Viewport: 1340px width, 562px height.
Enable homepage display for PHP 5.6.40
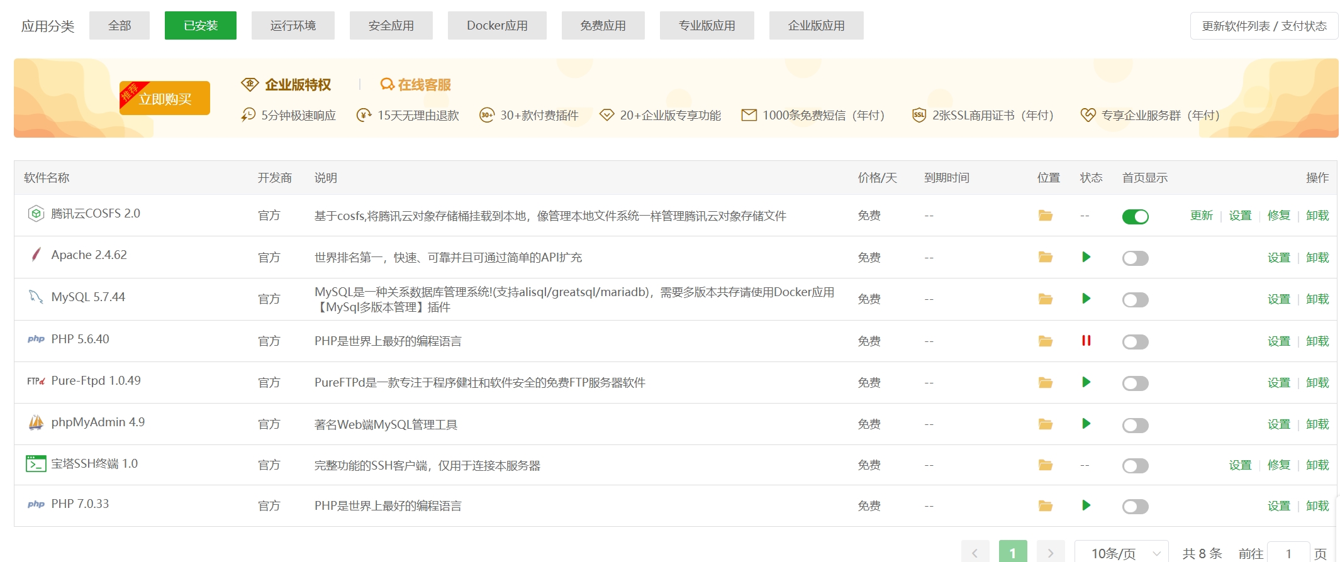pyautogui.click(x=1135, y=342)
